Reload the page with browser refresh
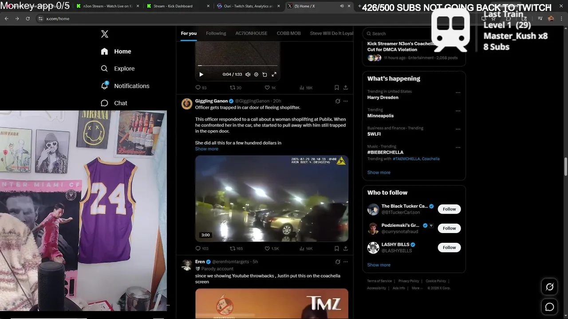This screenshot has width=568, height=319. click(x=28, y=19)
